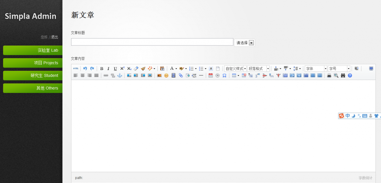This screenshot has height=183, width=381.
Task: Open the 段落格式 dropdown
Action: click(x=258, y=69)
